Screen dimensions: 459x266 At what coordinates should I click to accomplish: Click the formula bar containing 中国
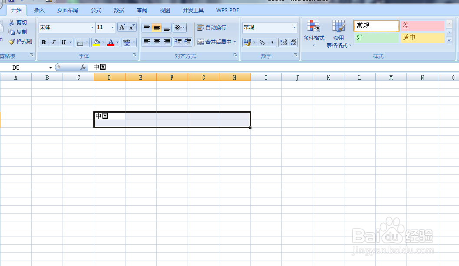(274, 68)
